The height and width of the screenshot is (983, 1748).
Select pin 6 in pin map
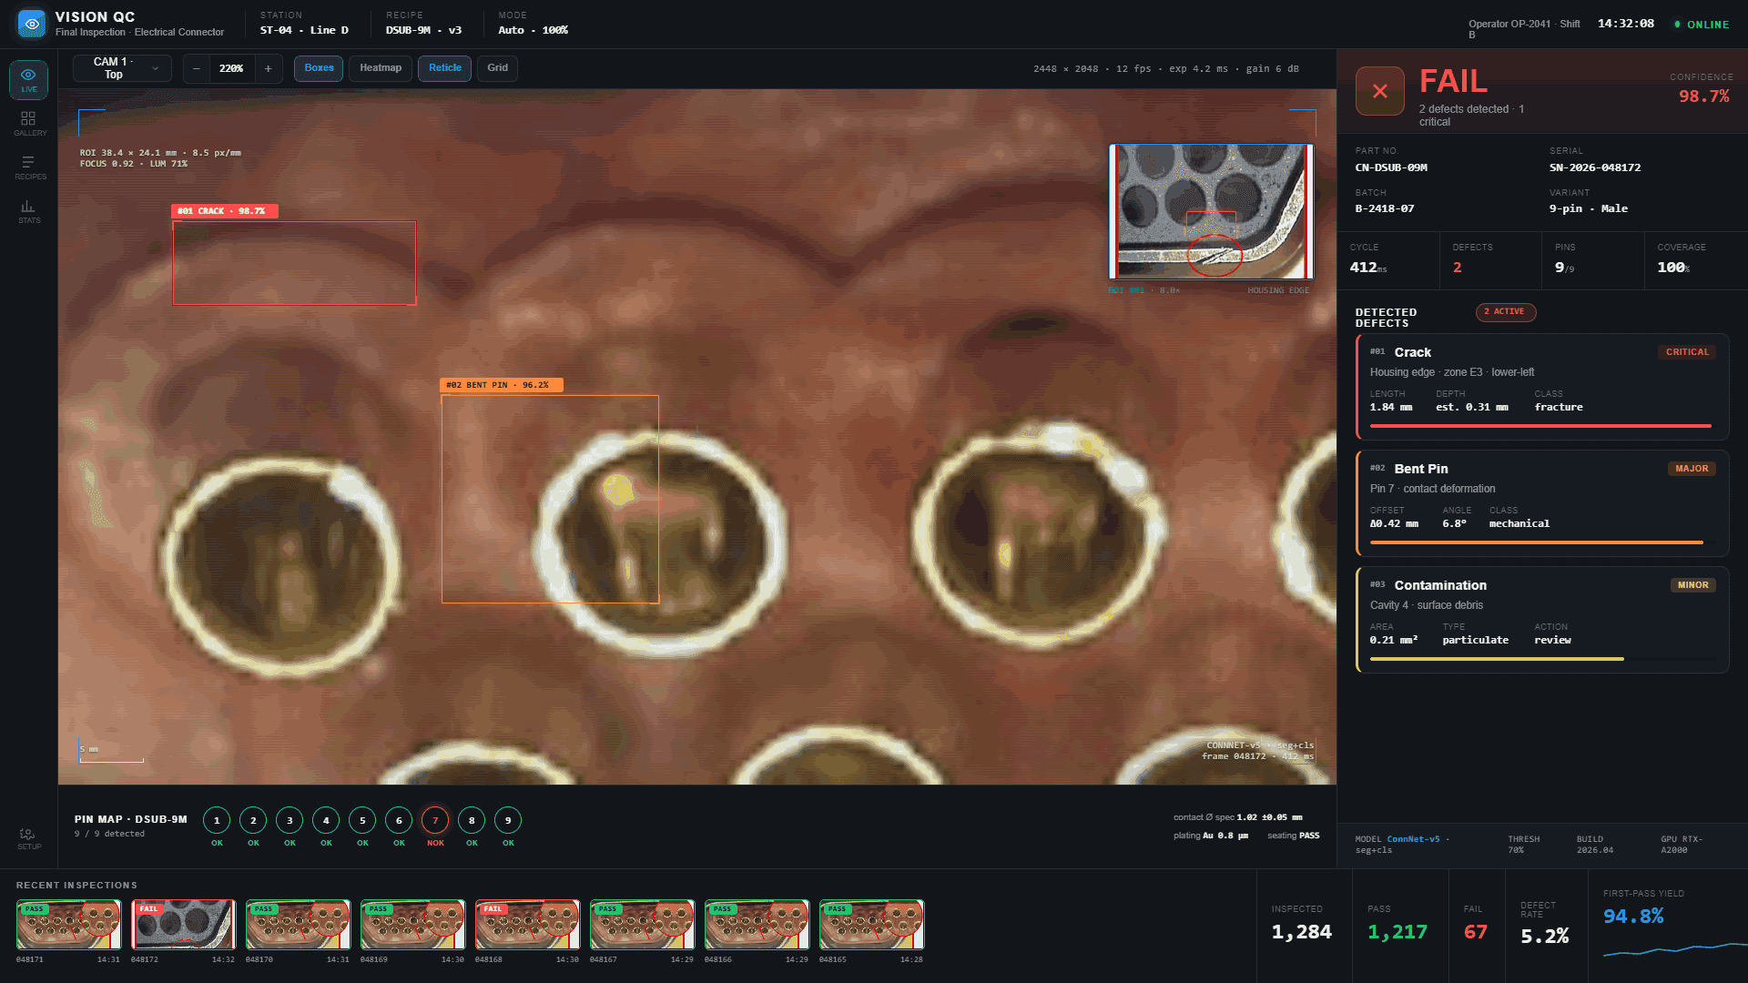coord(399,820)
